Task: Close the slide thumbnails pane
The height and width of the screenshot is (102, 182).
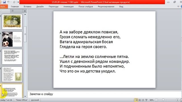Action: (25, 11)
